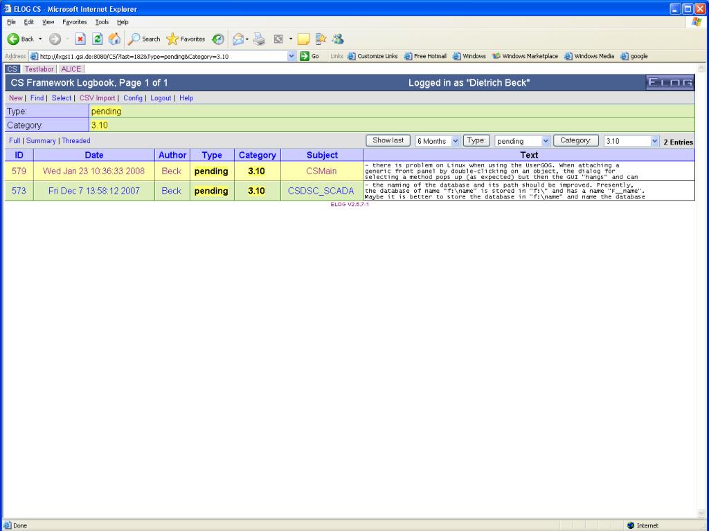Open entry subject CSDSC_SCADA
The width and height of the screenshot is (709, 531).
[x=321, y=191]
